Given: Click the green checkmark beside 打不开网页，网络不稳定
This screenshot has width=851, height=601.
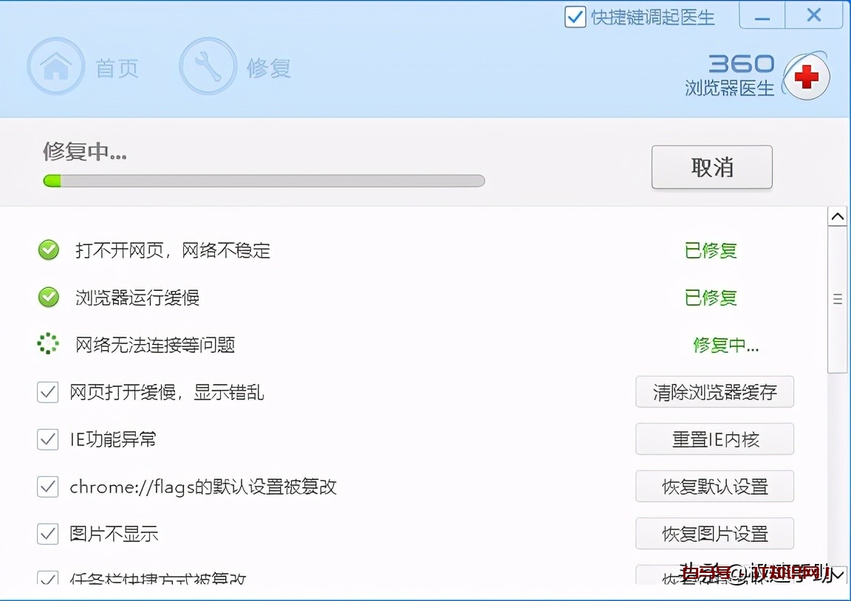Looking at the screenshot, I should pyautogui.click(x=48, y=250).
